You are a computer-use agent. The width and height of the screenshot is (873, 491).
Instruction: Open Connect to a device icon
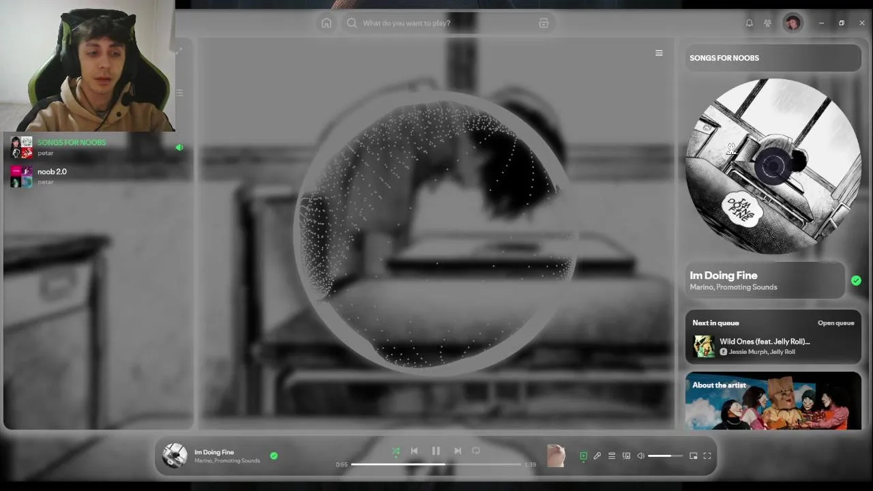(x=626, y=456)
